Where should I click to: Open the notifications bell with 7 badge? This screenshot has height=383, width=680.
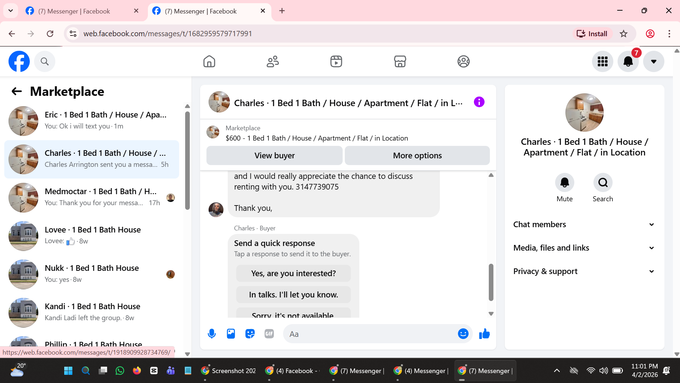[x=628, y=61]
